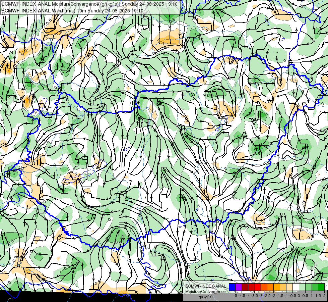Click the 'g/(kg*s)' unit label in legend

206,297
